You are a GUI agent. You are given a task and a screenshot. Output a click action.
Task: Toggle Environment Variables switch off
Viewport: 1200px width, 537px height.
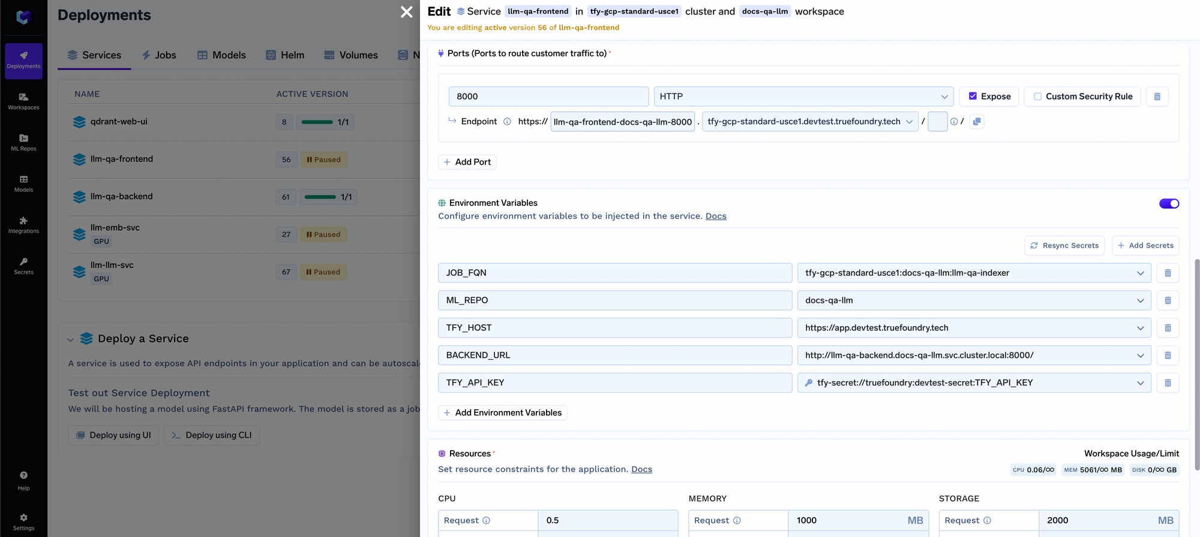[1169, 204]
